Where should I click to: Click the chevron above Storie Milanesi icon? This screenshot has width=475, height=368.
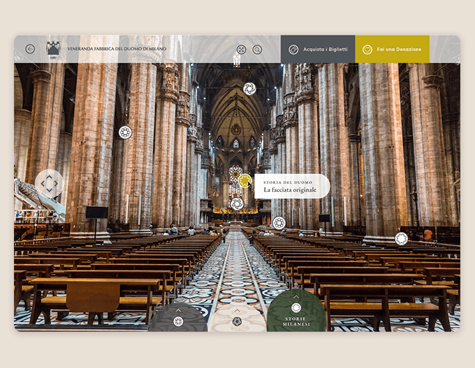coord(296,296)
